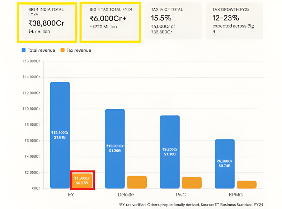282x209 pixels.
Task: Click the orange Tax revenue legend swatch
Action: pos(62,50)
